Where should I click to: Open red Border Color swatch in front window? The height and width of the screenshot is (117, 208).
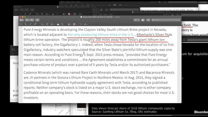(x=75, y=24)
